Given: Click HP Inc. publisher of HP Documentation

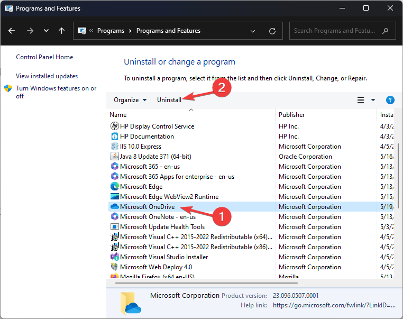Looking at the screenshot, I should [289, 136].
